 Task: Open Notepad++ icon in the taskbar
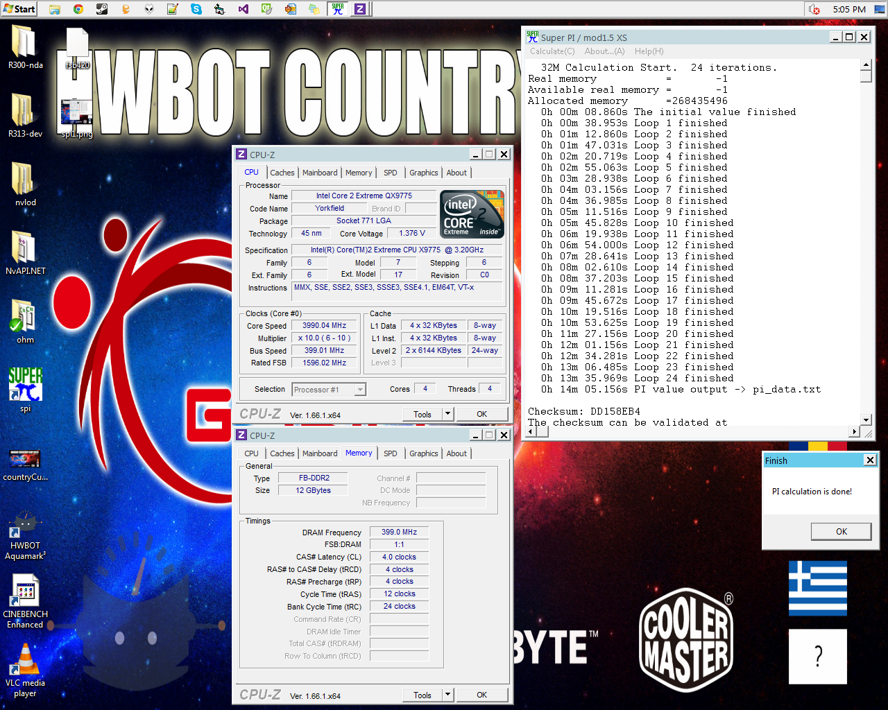[173, 9]
